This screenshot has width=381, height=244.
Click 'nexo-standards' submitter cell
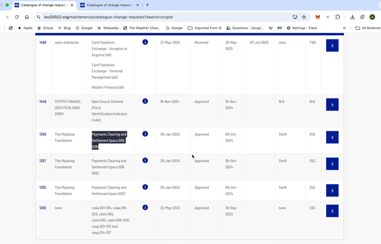(67, 42)
